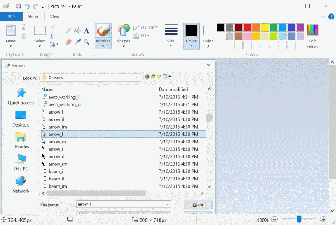Click the Rotate or flip icon
336x225 pixels.
click(53, 44)
